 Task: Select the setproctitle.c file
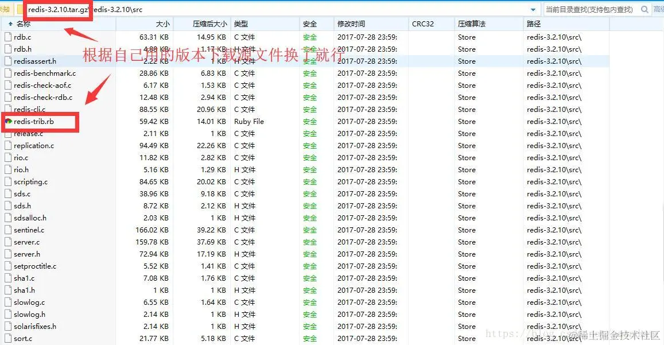click(35, 266)
